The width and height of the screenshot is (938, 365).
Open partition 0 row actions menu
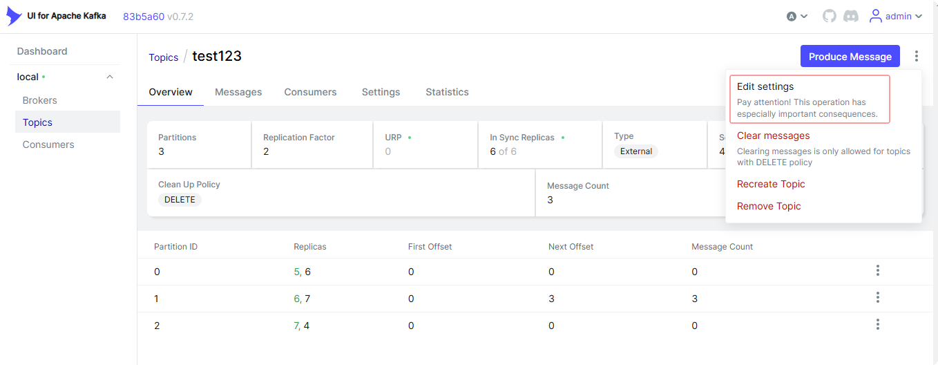877,271
